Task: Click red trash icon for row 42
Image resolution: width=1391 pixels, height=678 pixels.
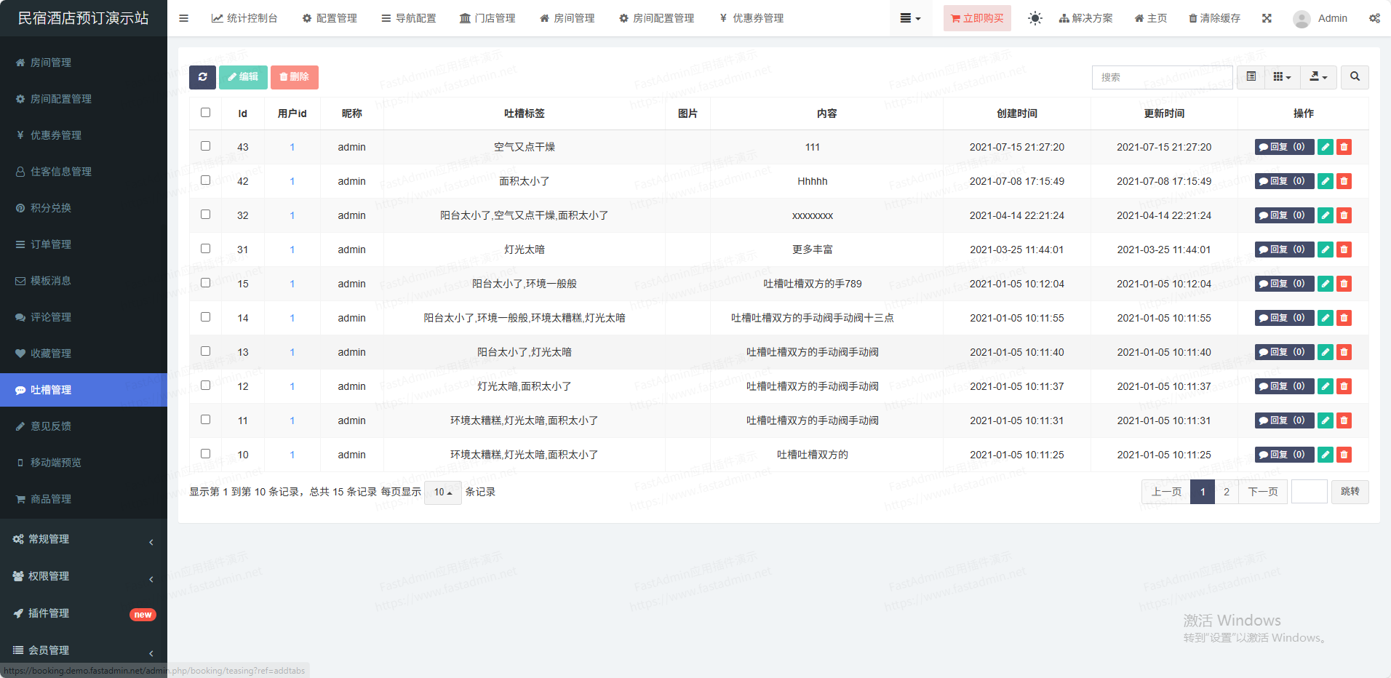Action: [1344, 181]
